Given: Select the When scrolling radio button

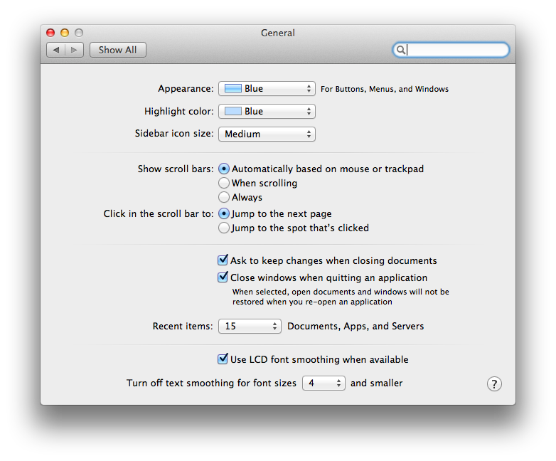Looking at the screenshot, I should 258,183.
